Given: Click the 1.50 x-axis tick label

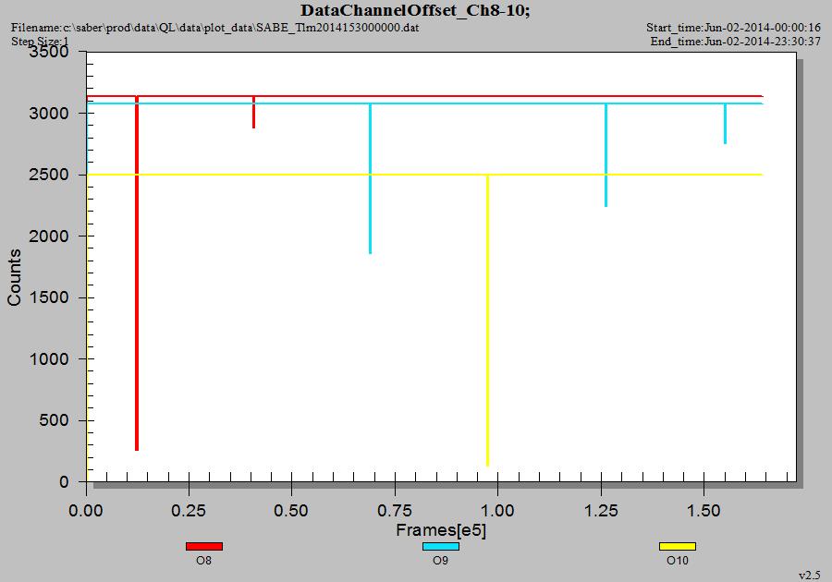Looking at the screenshot, I should [704, 511].
